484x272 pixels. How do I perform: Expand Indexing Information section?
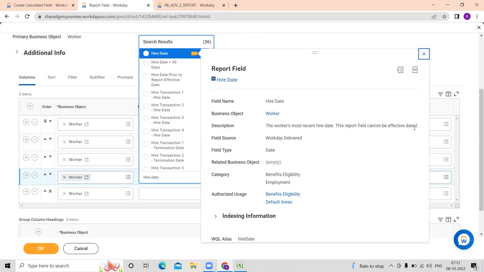[x=216, y=216]
